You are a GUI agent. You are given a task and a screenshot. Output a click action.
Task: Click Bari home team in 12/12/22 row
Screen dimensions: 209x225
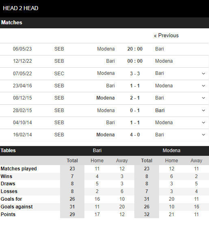110,61
